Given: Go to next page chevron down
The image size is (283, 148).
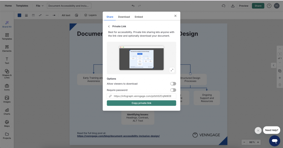Looking at the screenshot, I should (280, 63).
